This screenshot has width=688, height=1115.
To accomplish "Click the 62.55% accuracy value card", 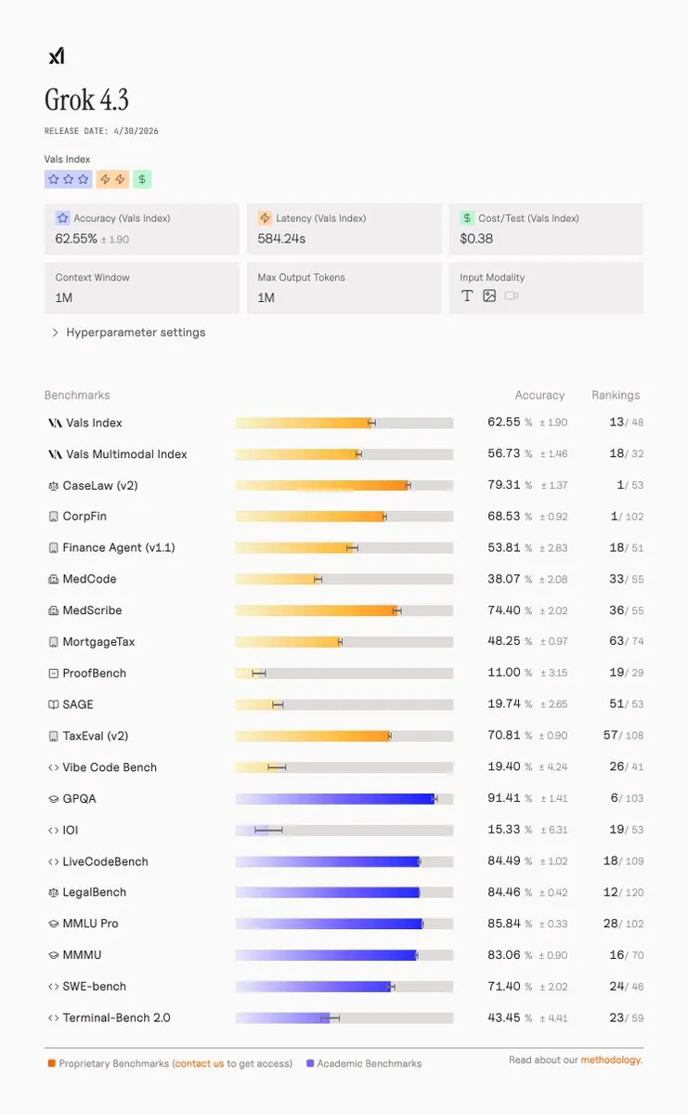I will click(x=142, y=230).
